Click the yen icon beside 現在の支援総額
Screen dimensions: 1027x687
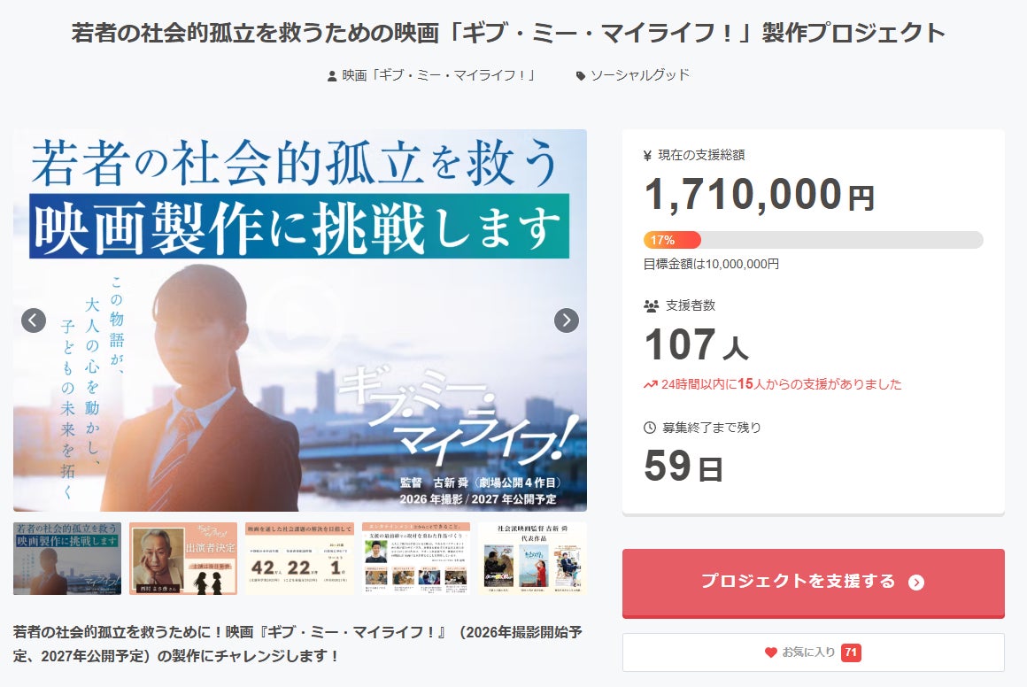coord(648,155)
